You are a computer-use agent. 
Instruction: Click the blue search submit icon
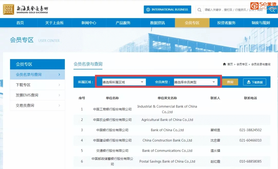point(272,10)
